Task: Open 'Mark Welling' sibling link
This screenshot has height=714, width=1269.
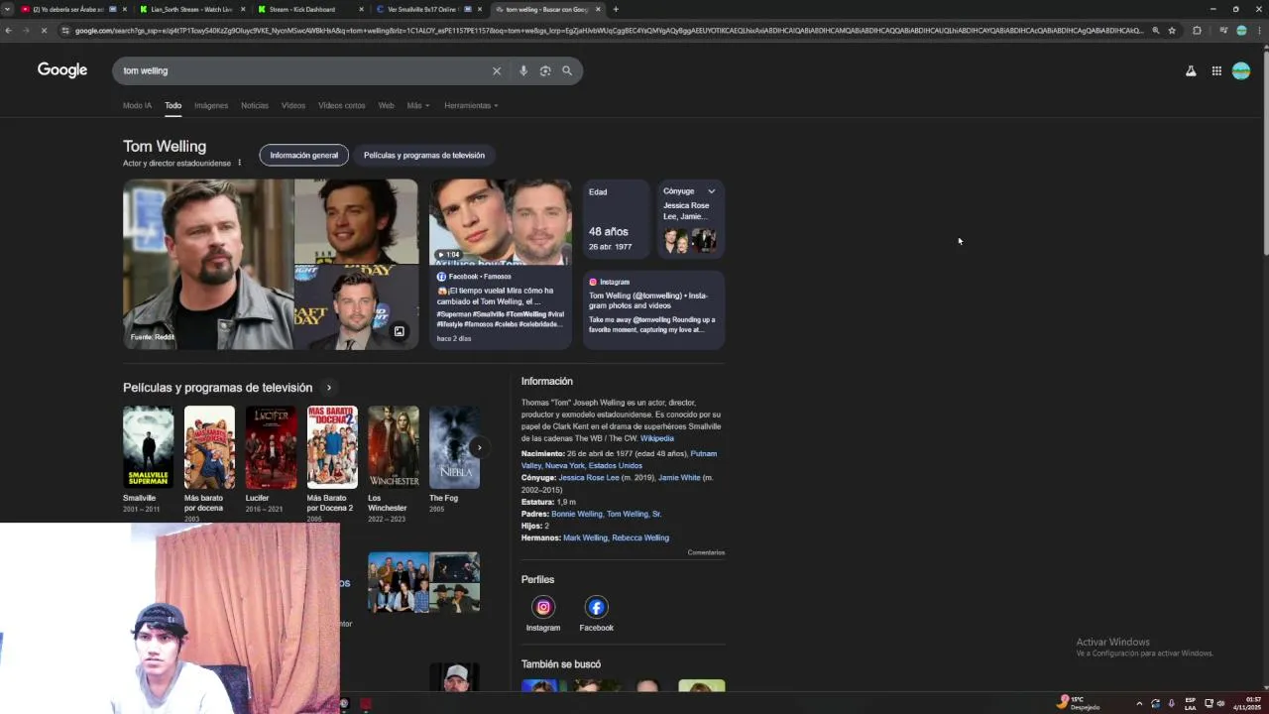Action: coord(585,537)
